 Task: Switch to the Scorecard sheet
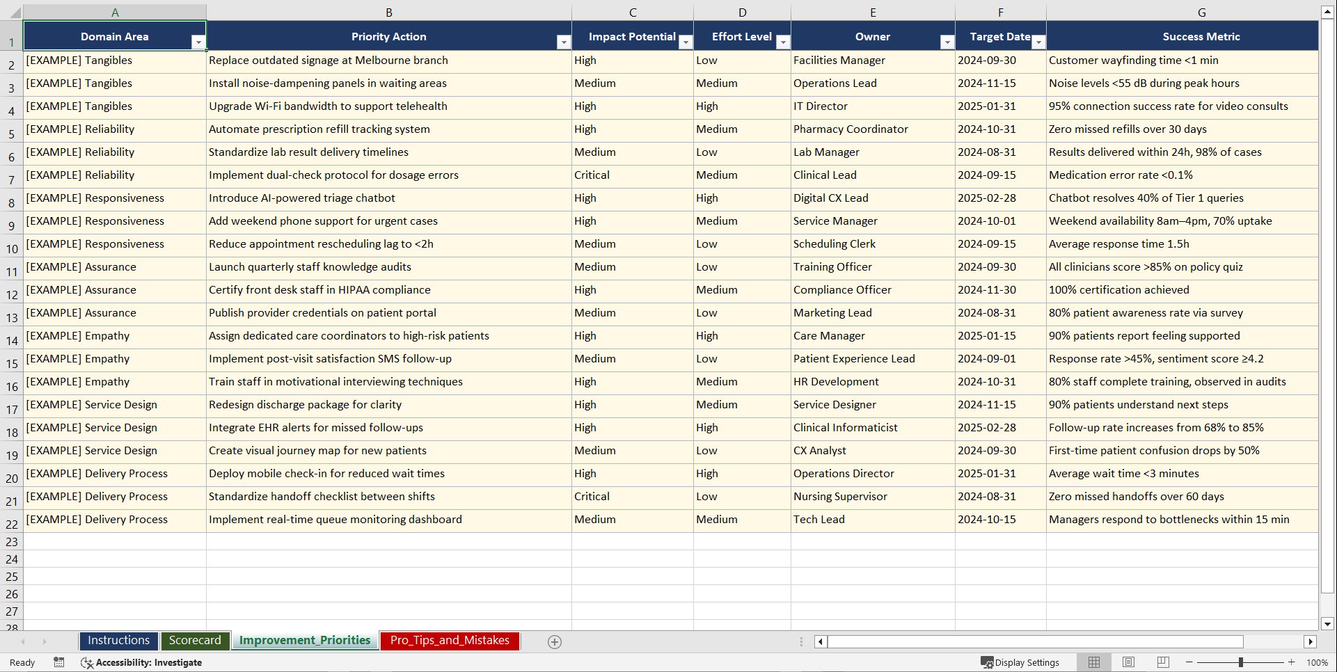point(195,641)
